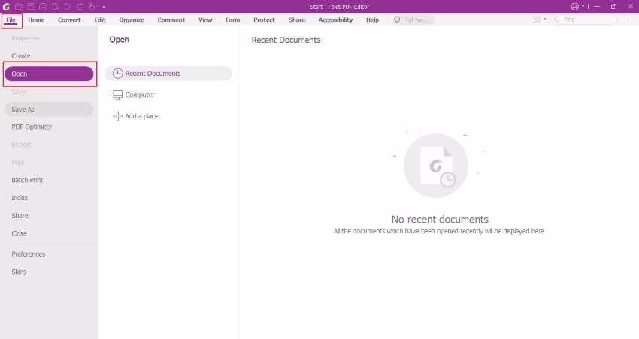The height and width of the screenshot is (339, 639).
Task: Click the greyed Properties sidebar entry
Action: pos(26,38)
